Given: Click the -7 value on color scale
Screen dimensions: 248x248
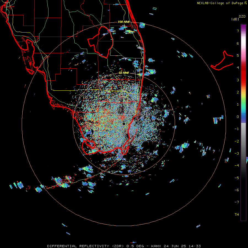Looking at the screenshot, I should [x=237, y=202].
